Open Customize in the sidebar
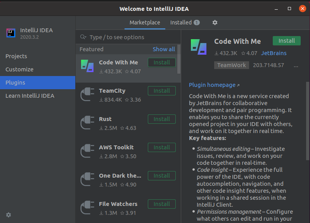Screen dimensions: 310x223 tap(38, 69)
